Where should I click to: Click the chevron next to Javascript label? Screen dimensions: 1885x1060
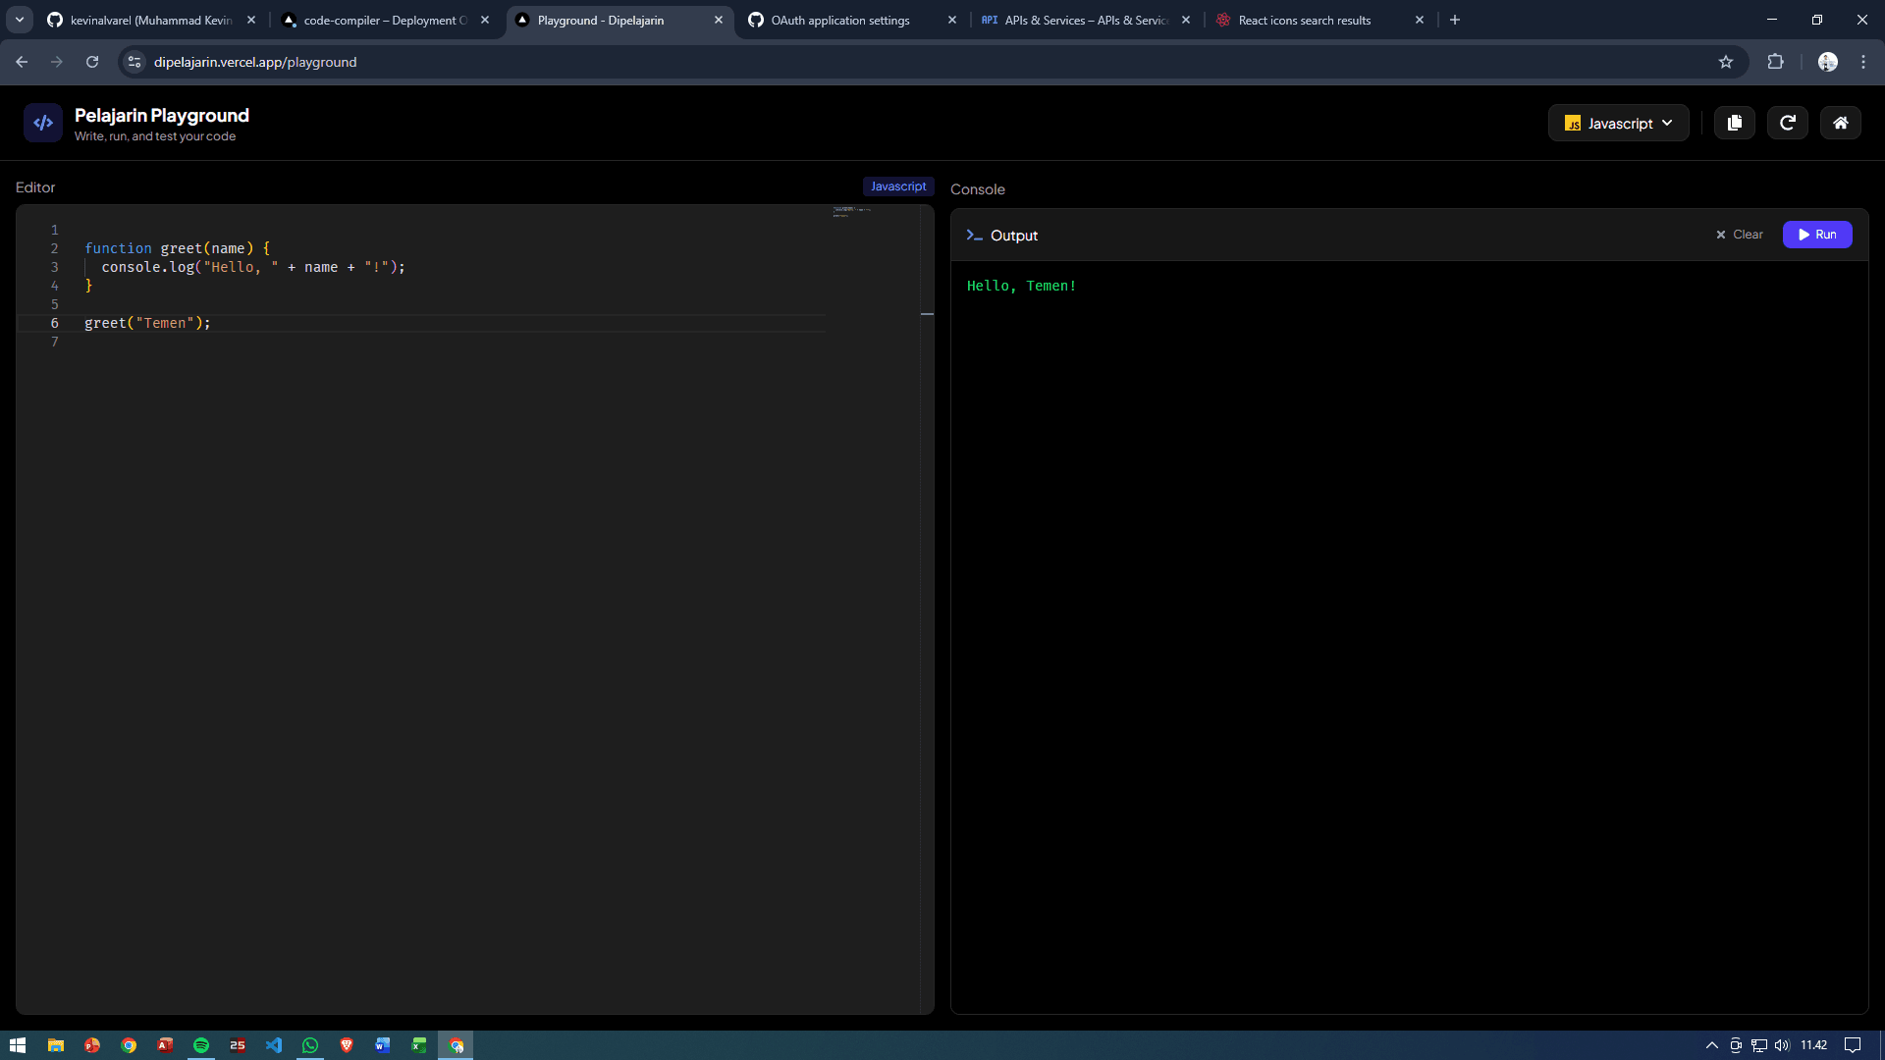click(1667, 123)
